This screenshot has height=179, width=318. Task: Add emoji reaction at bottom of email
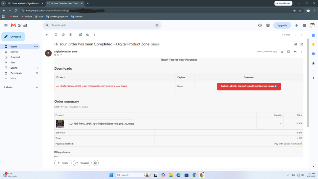tap(96, 163)
